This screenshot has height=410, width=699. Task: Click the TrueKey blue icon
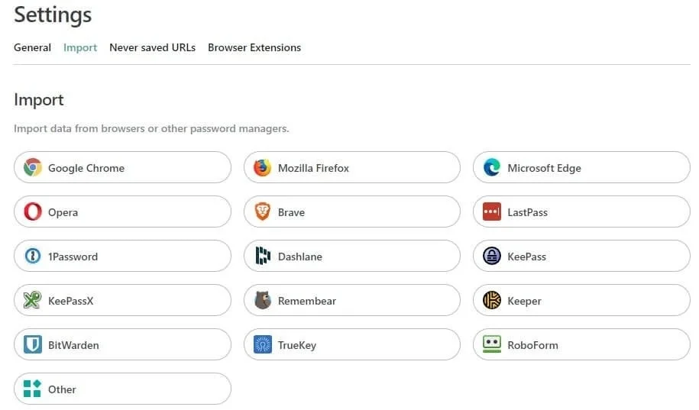263,344
